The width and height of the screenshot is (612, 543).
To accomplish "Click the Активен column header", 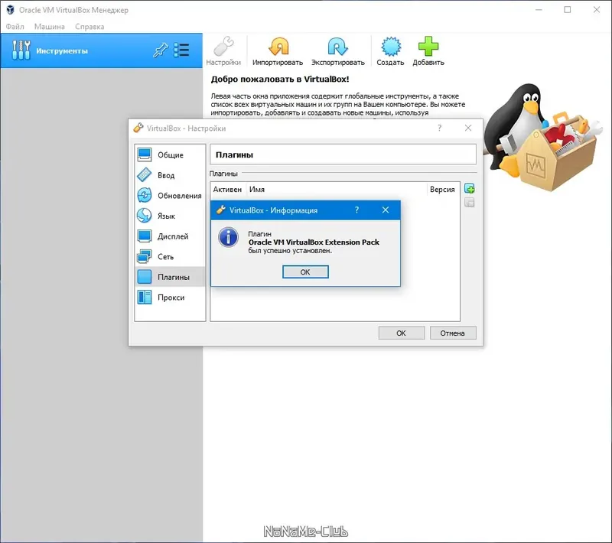I will click(x=227, y=189).
